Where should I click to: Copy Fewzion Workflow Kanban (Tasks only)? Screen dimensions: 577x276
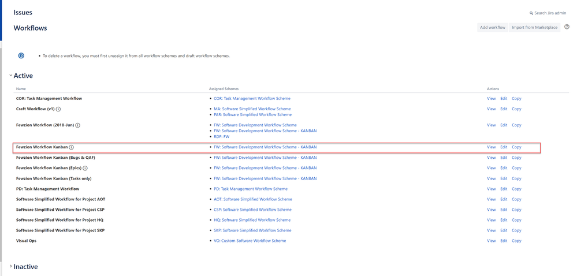(517, 178)
